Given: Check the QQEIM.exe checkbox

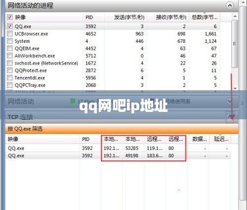Looking at the screenshot, I should [10, 48].
